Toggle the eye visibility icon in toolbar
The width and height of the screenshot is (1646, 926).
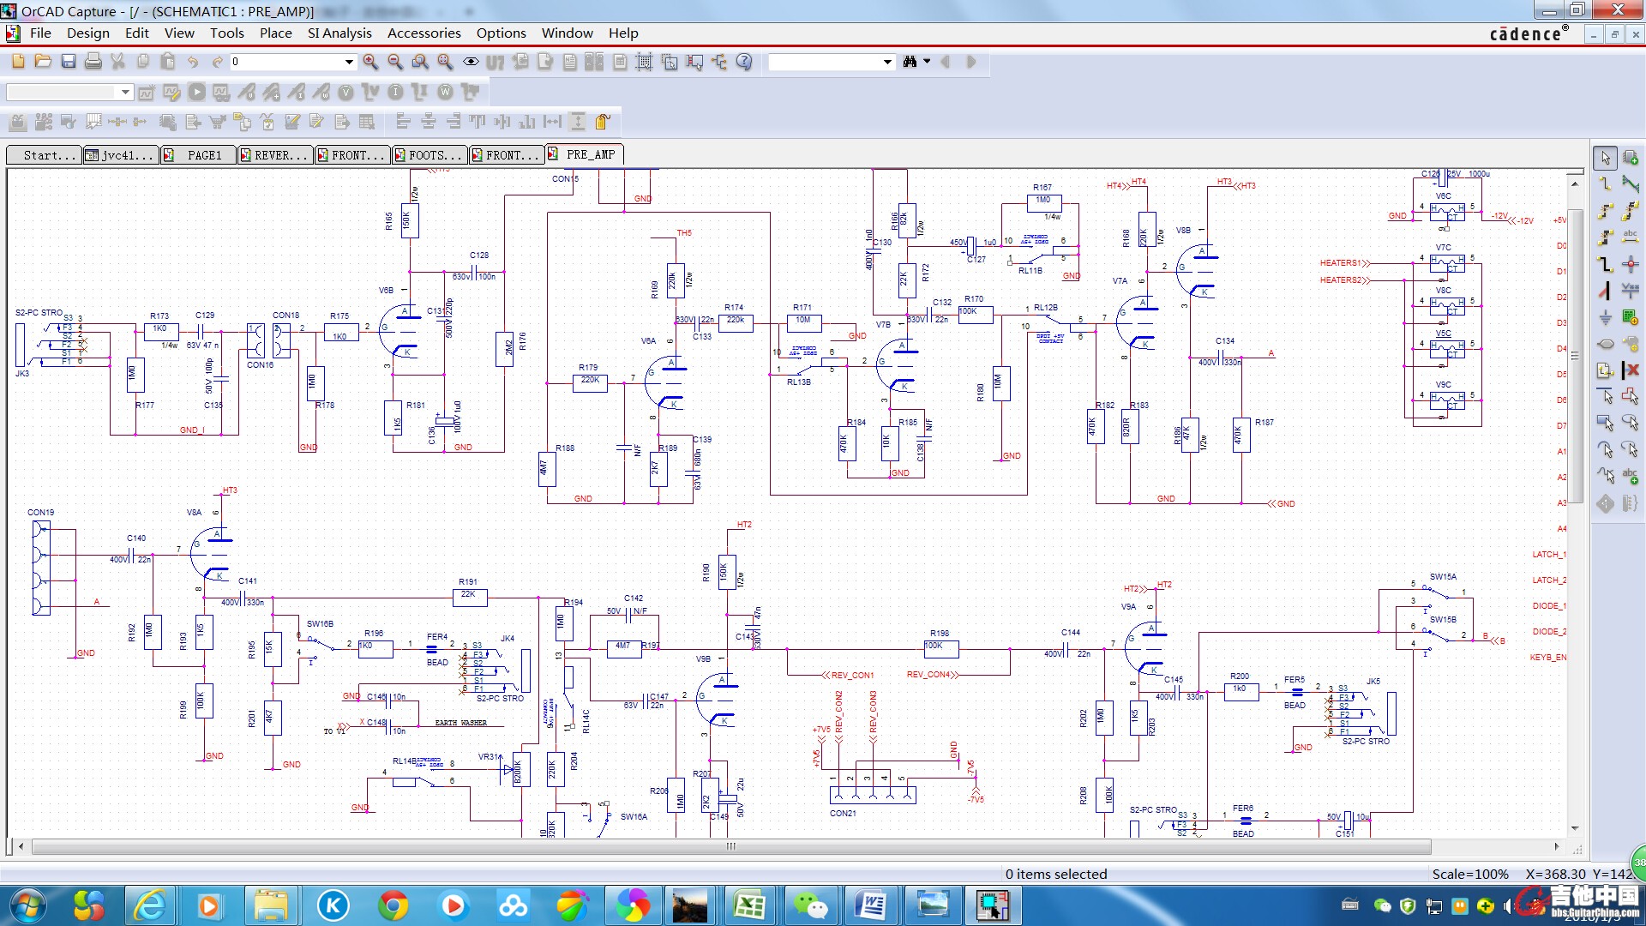point(471,62)
